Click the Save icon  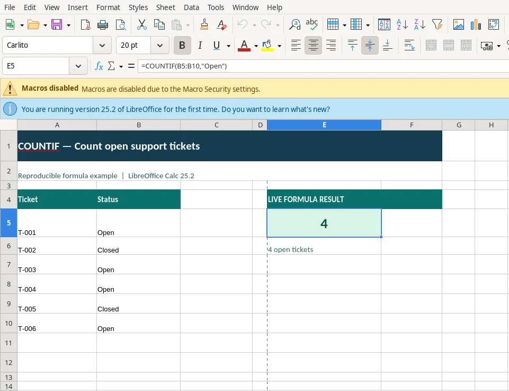coord(57,25)
